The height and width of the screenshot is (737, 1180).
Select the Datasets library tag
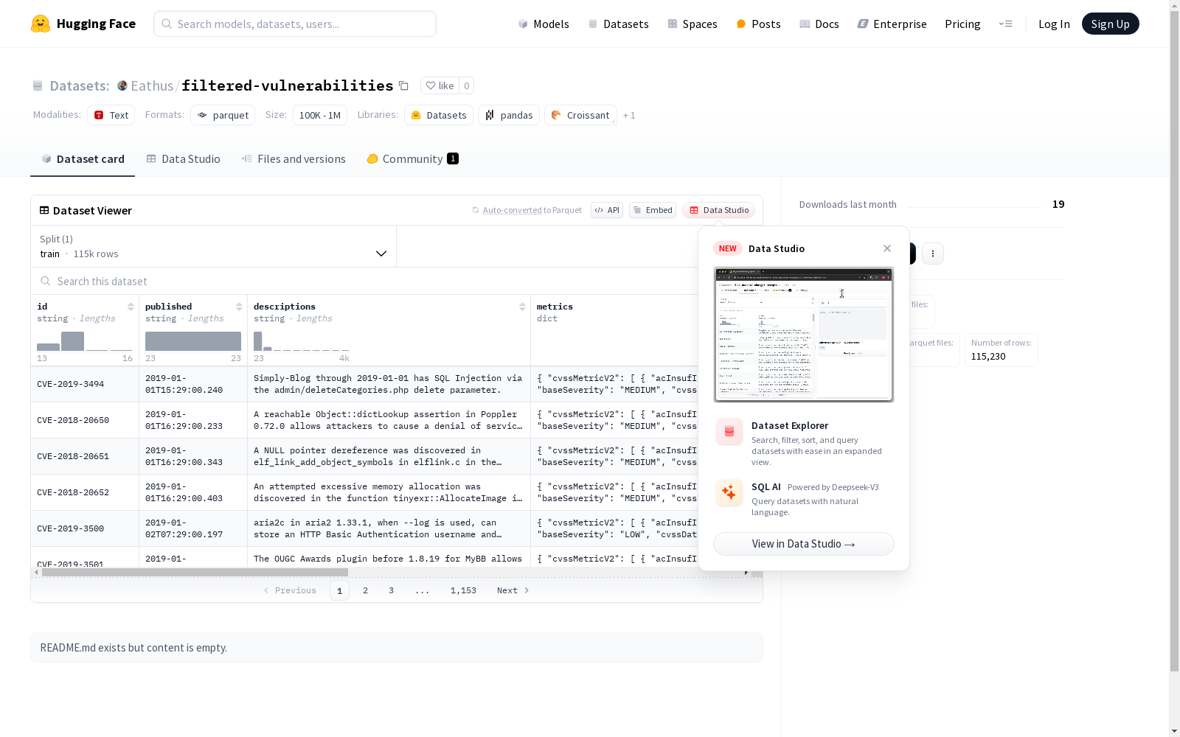(439, 115)
